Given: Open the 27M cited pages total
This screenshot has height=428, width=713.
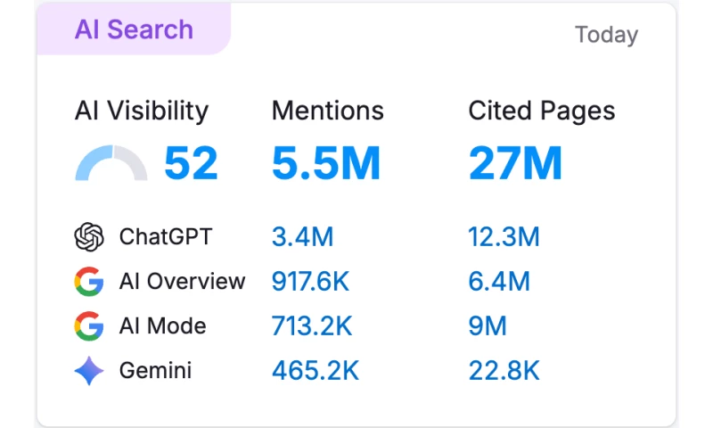Looking at the screenshot, I should 515,164.
